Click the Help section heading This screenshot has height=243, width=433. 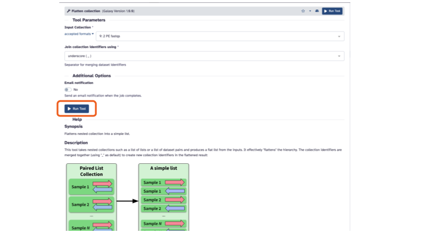tap(77, 119)
